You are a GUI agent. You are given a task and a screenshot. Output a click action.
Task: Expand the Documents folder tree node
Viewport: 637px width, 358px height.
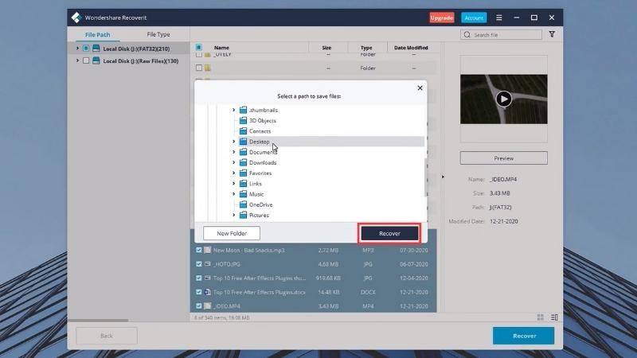pyautogui.click(x=234, y=152)
